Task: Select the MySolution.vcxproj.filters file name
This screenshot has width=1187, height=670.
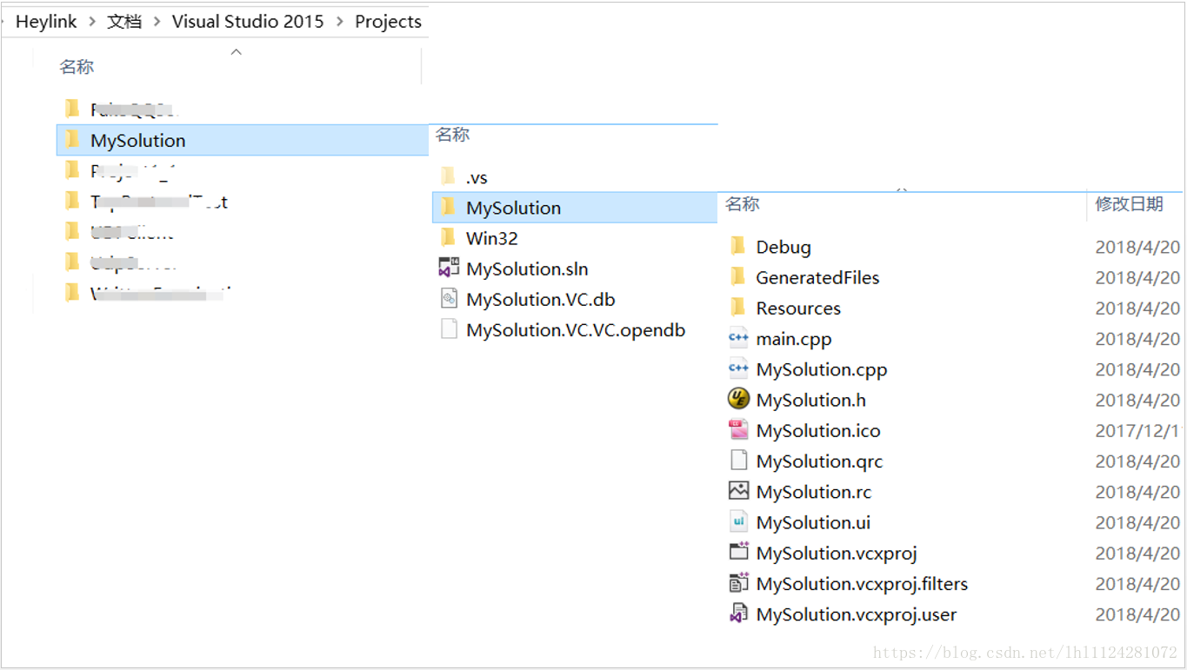Action: tap(862, 584)
